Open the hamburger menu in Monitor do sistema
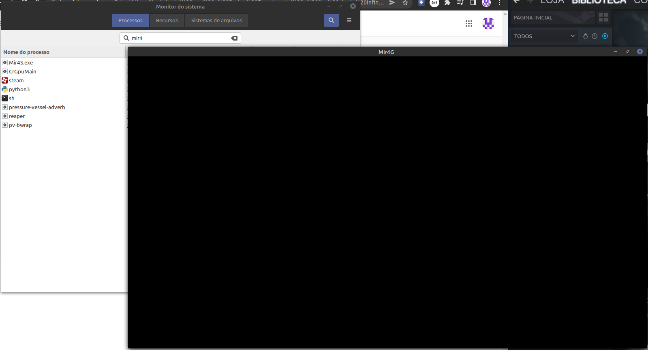The width and height of the screenshot is (648, 350). pos(349,20)
